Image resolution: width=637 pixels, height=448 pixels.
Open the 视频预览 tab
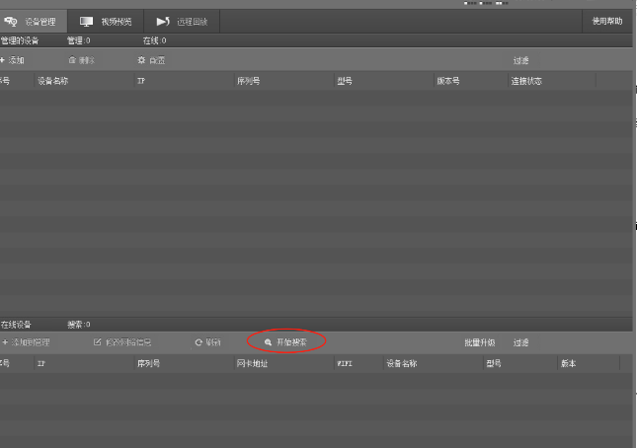click(106, 21)
